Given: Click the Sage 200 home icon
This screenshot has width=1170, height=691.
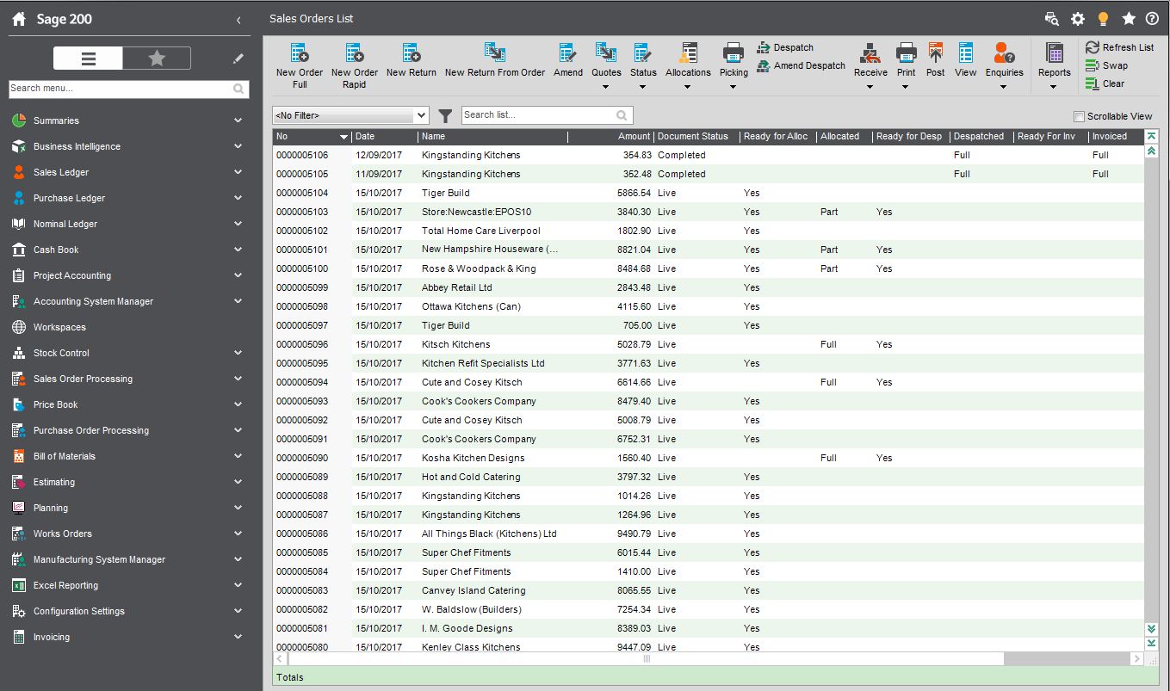Looking at the screenshot, I should click(x=19, y=19).
